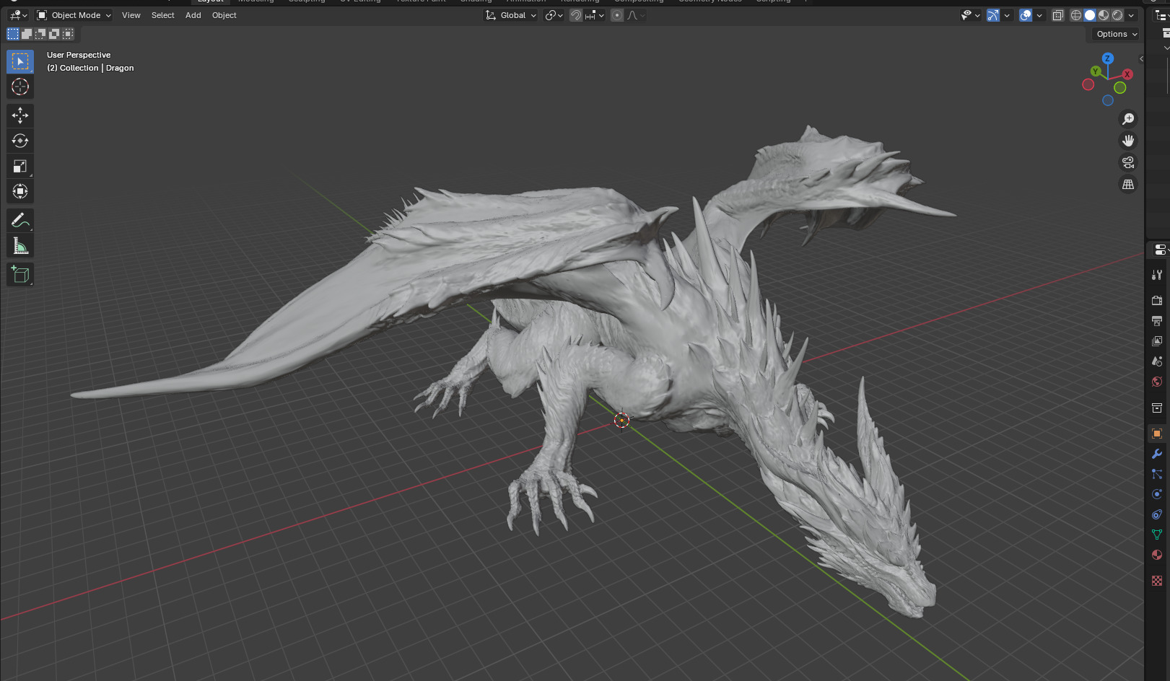The width and height of the screenshot is (1170, 681).
Task: Open the Tool properties tab
Action: point(1157,275)
